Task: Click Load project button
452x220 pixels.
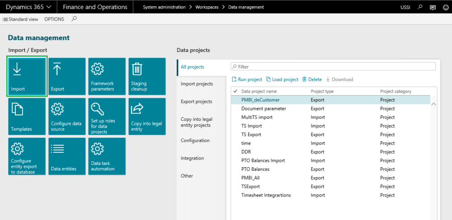Action: coord(282,79)
